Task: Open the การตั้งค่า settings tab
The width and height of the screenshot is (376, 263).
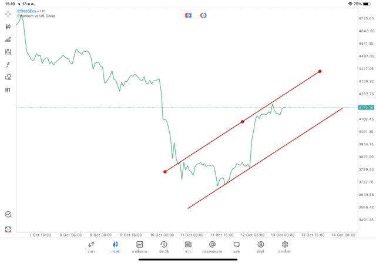Action: [x=285, y=247]
